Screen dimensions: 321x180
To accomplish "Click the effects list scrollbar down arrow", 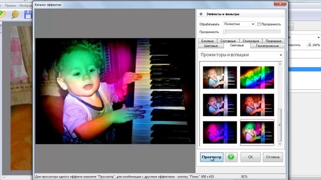I will click(280, 144).
